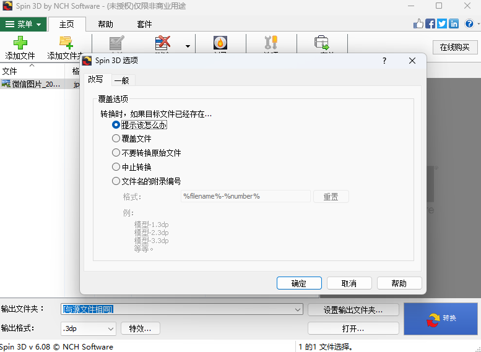Click the burn disc flame icon
Image resolution: width=481 pixels, height=352 pixels.
point(220,43)
